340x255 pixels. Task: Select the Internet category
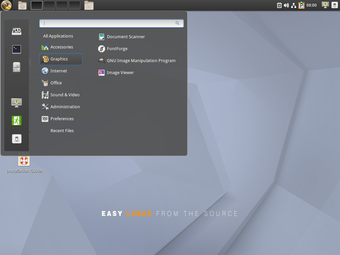(x=61, y=71)
